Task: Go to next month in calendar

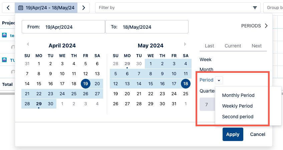Action: tap(185, 44)
